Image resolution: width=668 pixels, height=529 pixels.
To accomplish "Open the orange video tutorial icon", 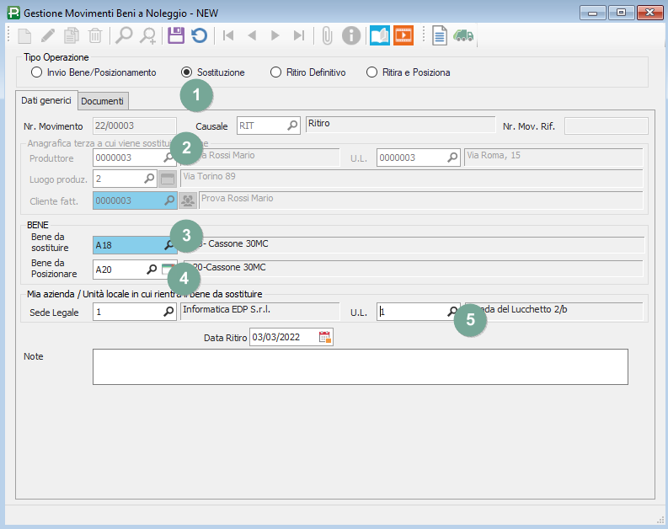I will (x=404, y=35).
